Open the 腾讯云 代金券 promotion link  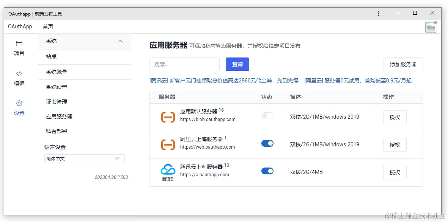[224, 81]
